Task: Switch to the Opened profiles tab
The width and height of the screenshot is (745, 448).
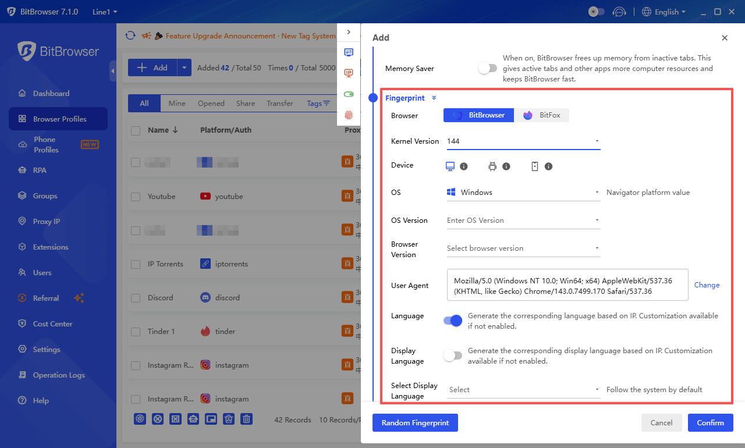Action: tap(211, 103)
